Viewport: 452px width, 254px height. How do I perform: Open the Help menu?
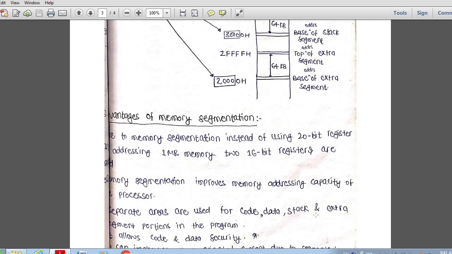49,3
